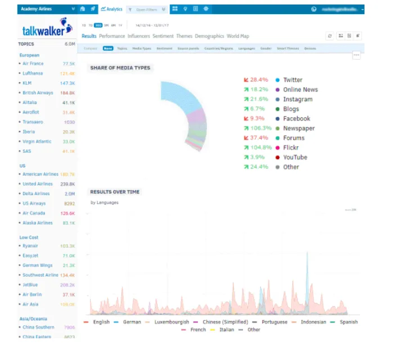Expand the Academy: Airlines project dropdown

[x=73, y=9]
